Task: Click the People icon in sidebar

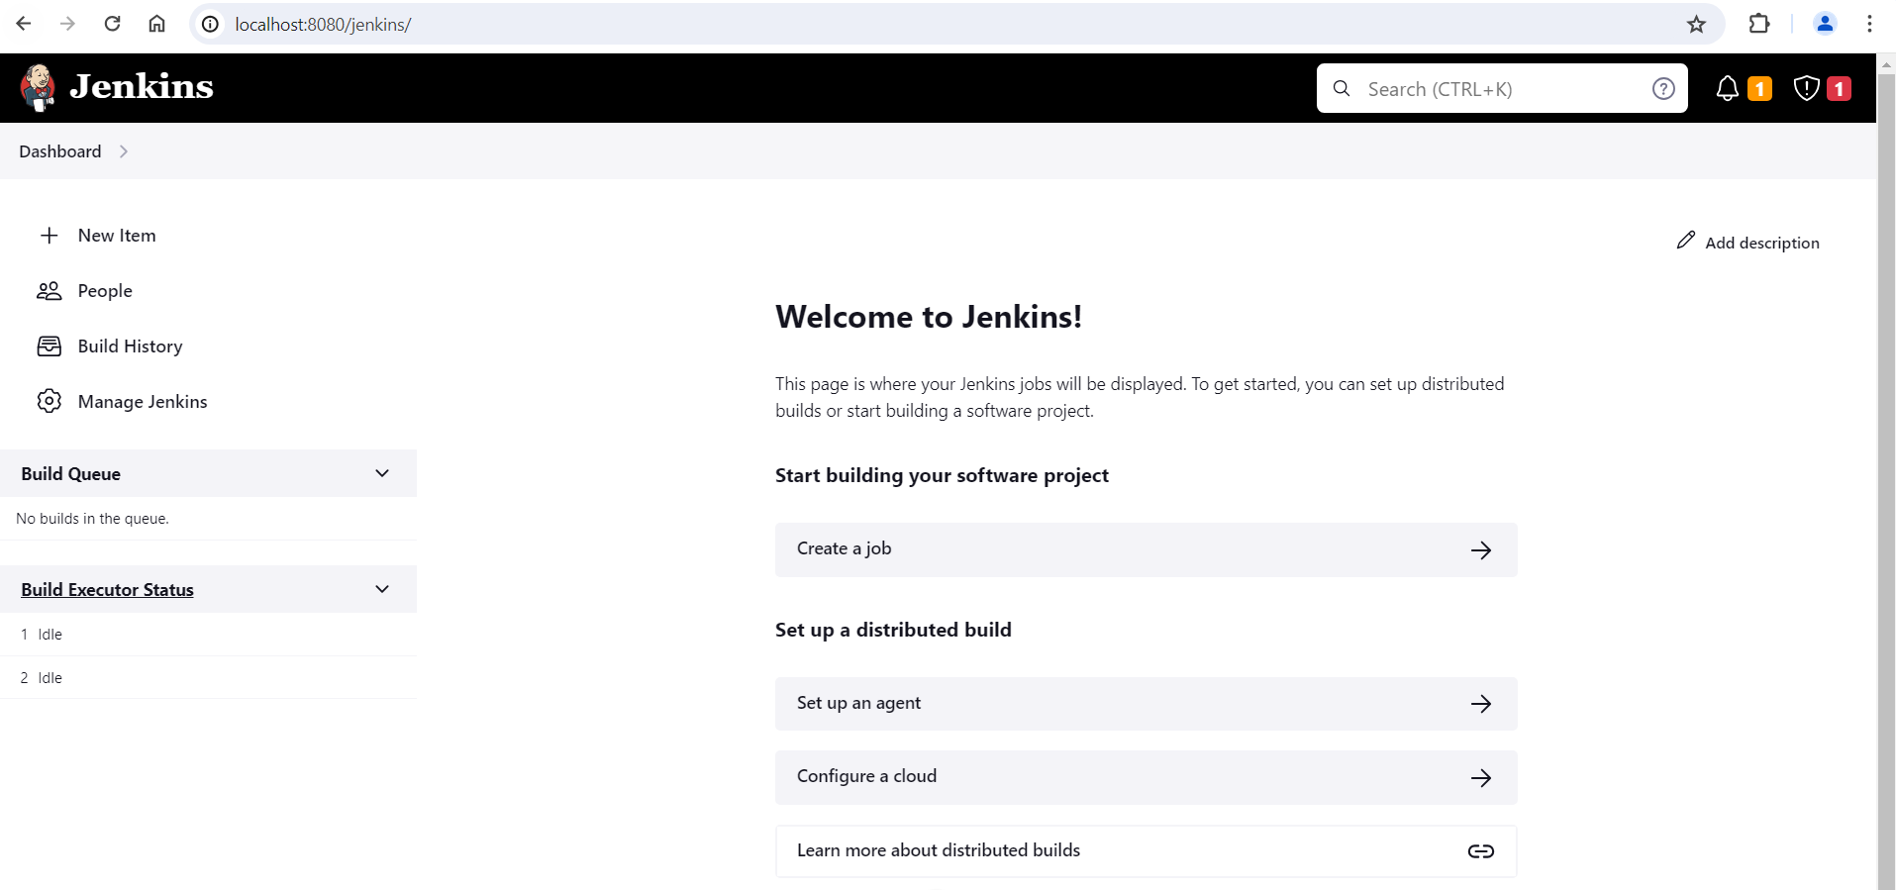Action: 50,291
